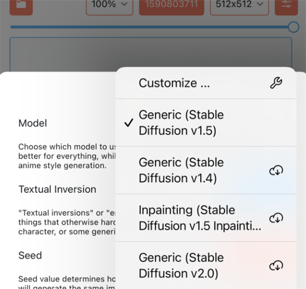Open the folder icon button

[x=21, y=5]
